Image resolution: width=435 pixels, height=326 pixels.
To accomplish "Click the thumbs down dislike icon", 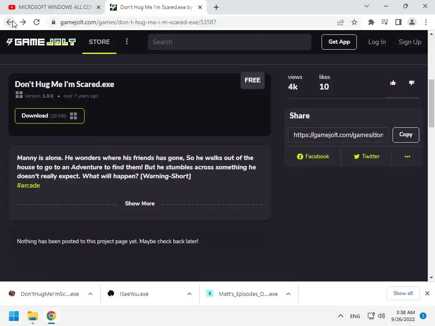I will pos(412,83).
